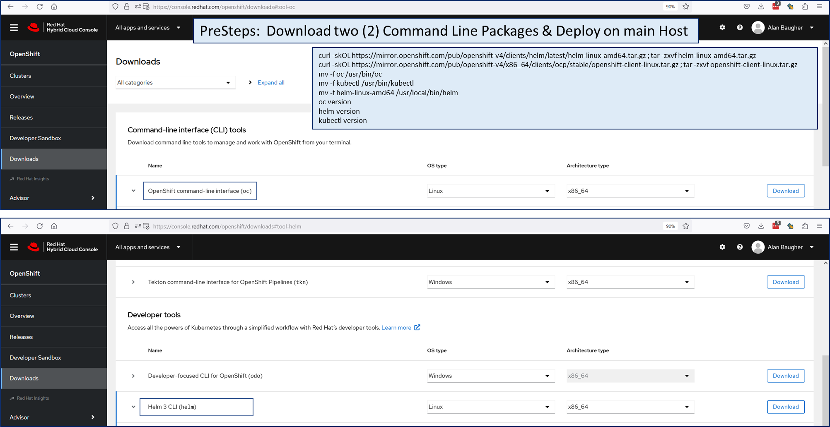This screenshot has width=830, height=427.
Task: Click reload icon in the tool-oc browser window
Action: point(40,7)
